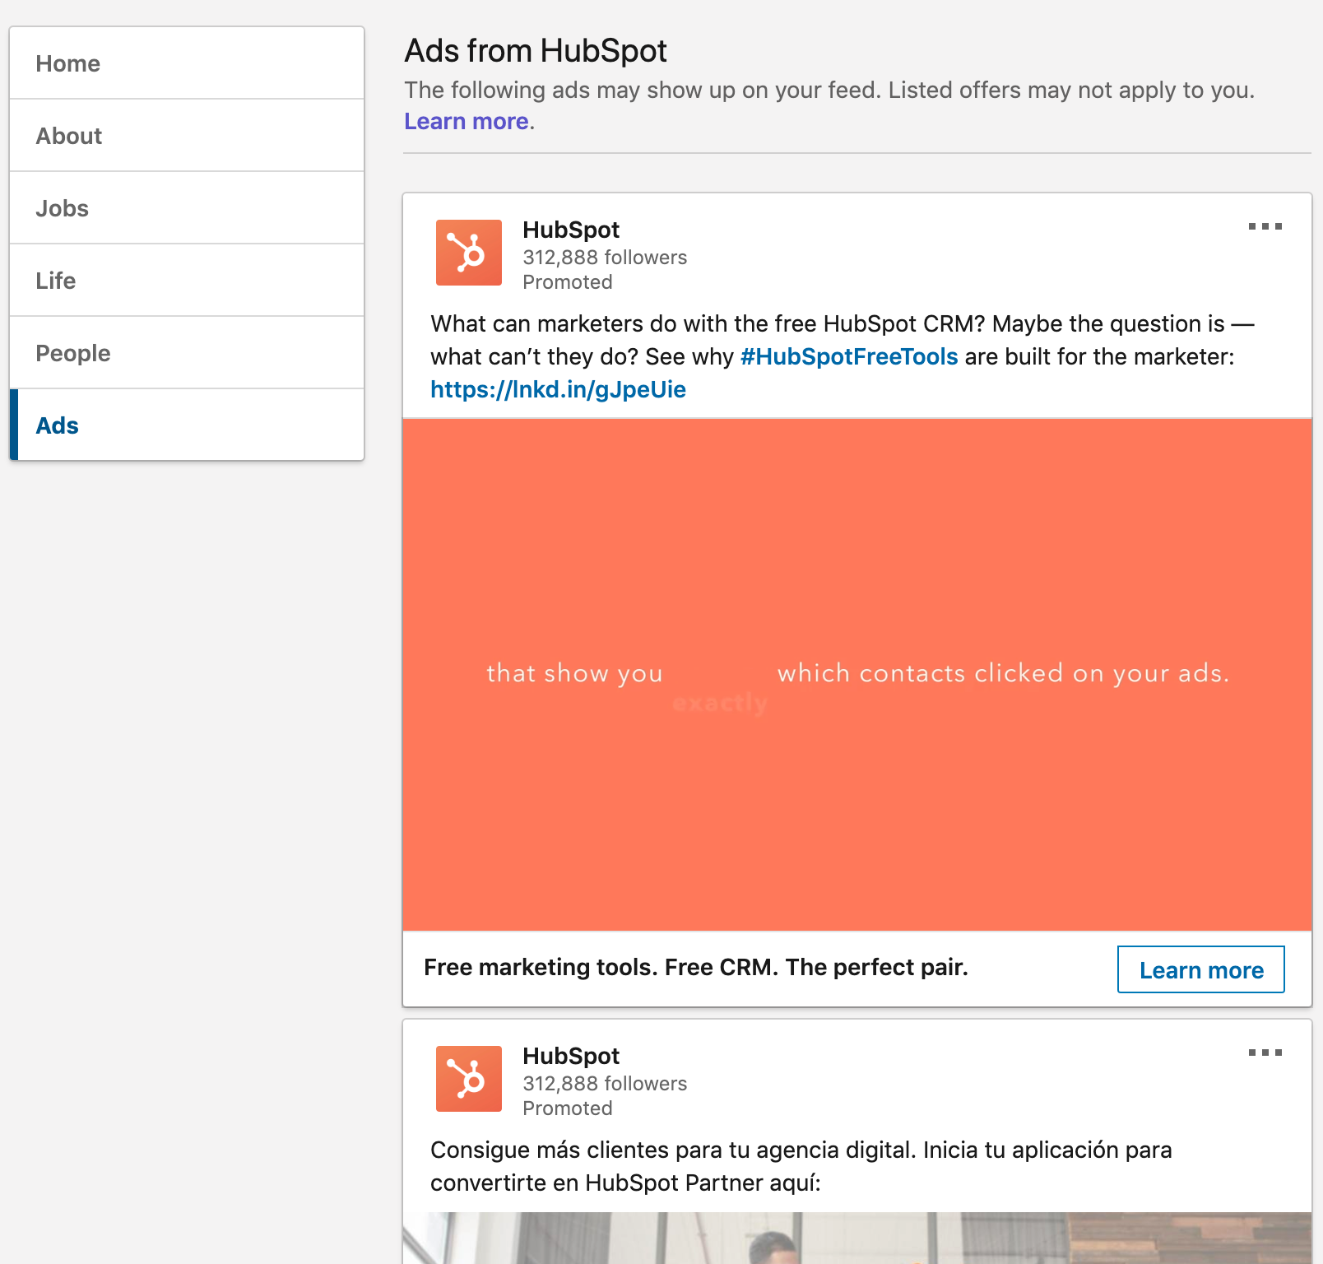Open HubSpot logo in first ad
Viewport: 1323px width, 1264px height.
[469, 253]
